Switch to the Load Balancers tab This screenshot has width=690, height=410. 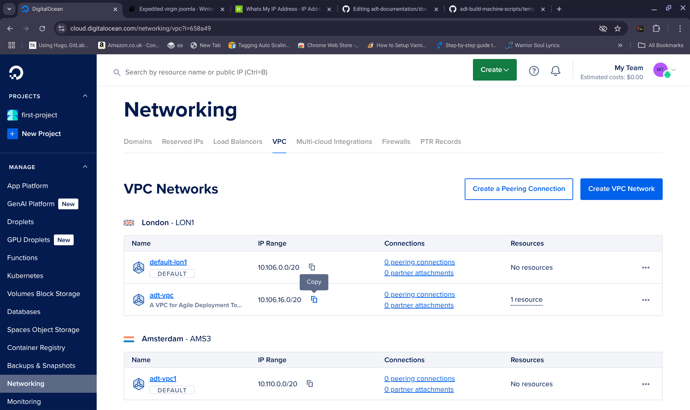click(x=238, y=142)
